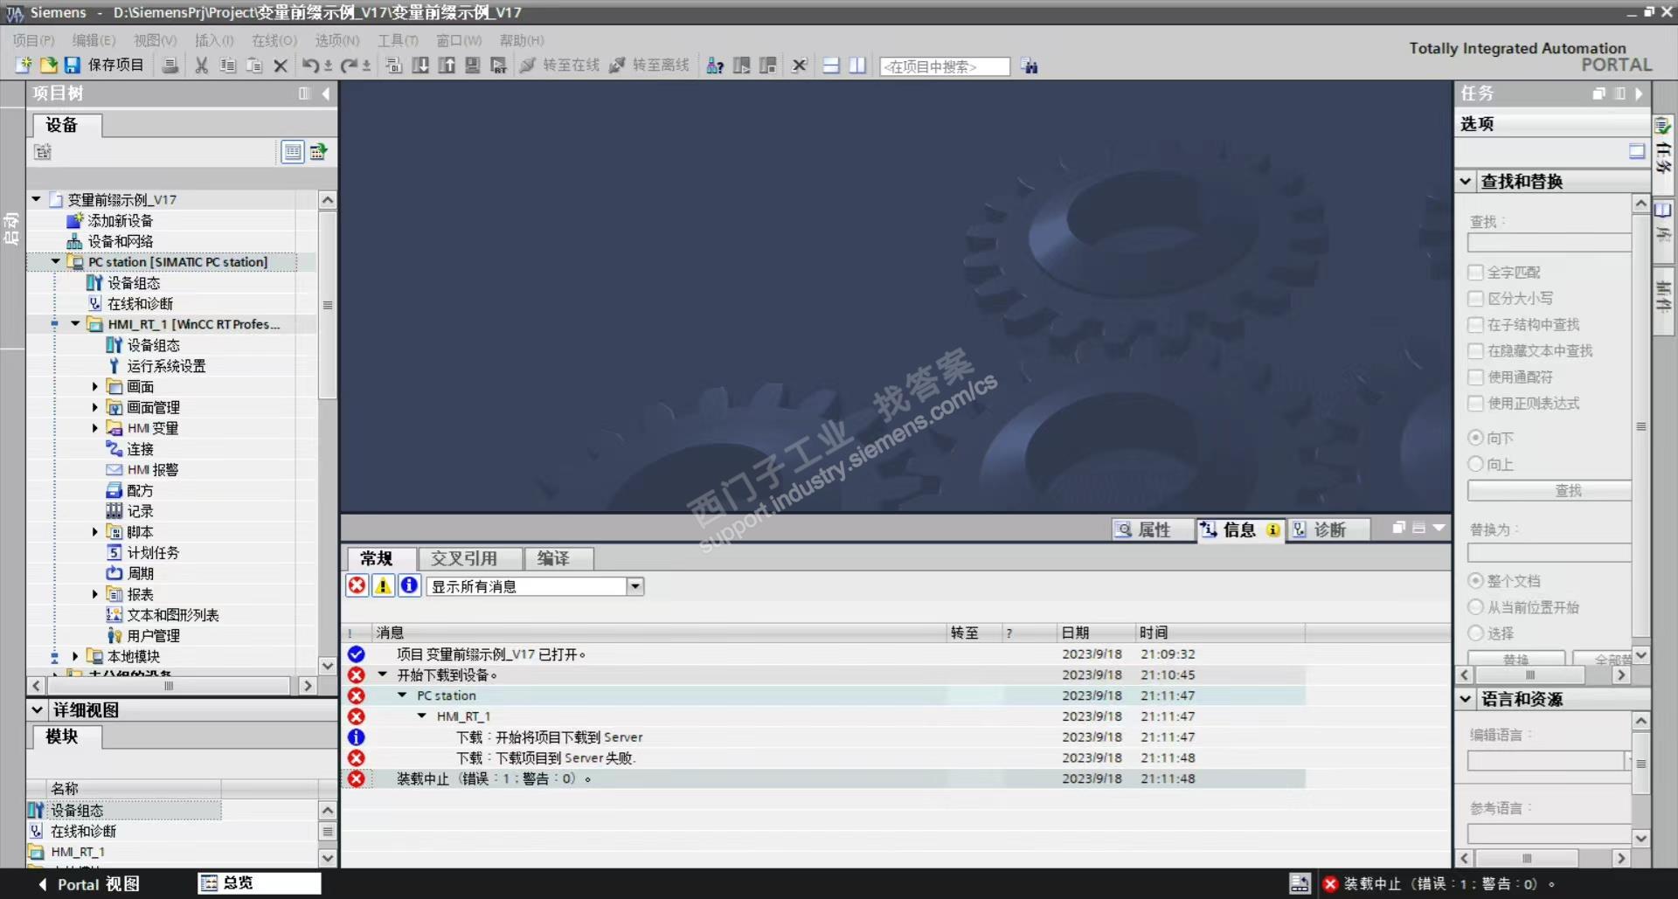The height and width of the screenshot is (899, 1678).
Task: Switch to Portal 视图
Action: 88,884
